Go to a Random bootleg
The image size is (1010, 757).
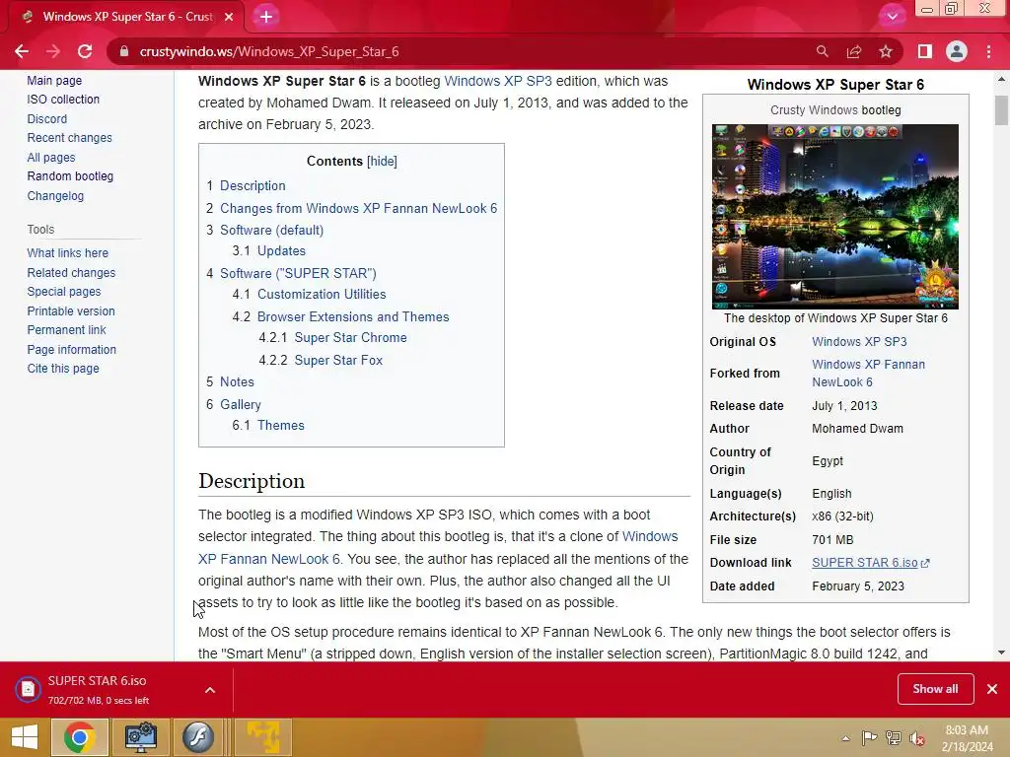click(70, 176)
